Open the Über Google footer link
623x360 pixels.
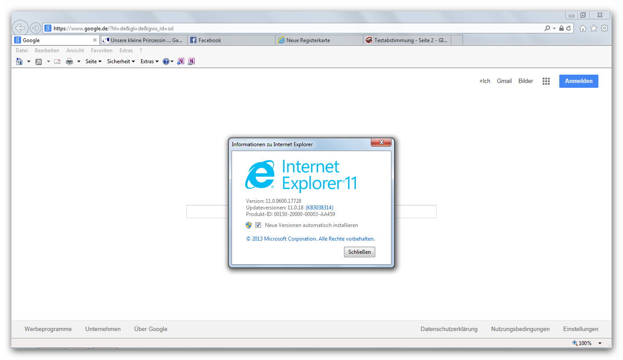[x=151, y=329]
